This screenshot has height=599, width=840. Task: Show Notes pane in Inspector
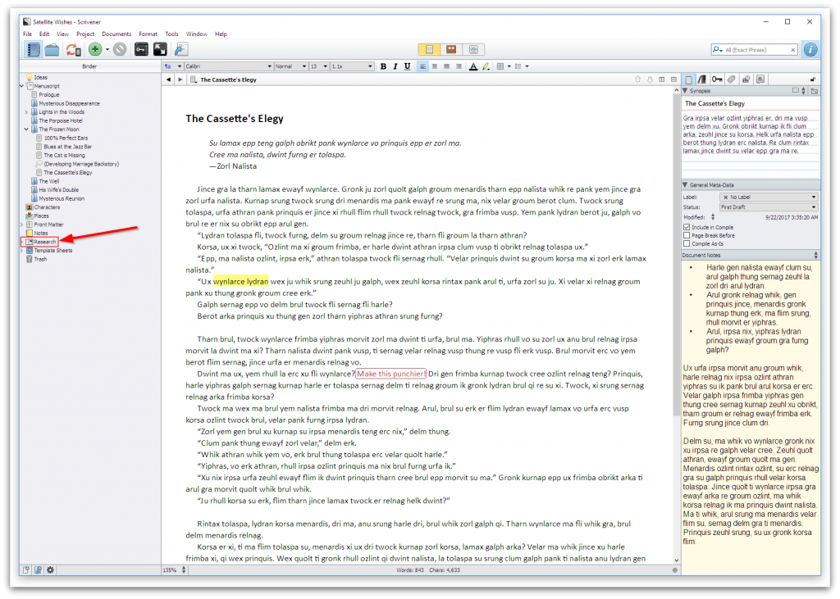(x=688, y=79)
